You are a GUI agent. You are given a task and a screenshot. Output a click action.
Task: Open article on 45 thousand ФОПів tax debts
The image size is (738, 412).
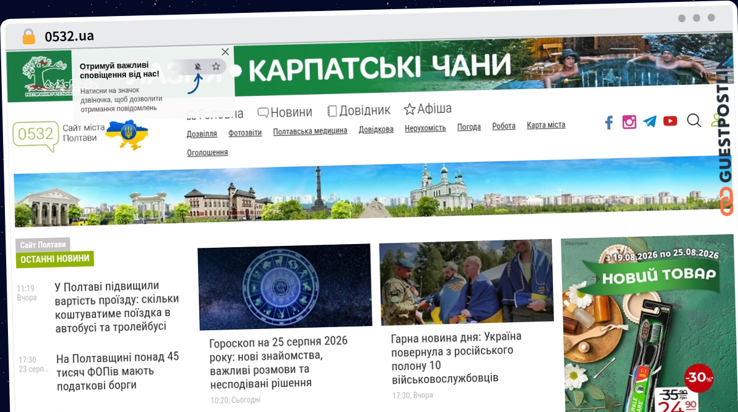117,371
